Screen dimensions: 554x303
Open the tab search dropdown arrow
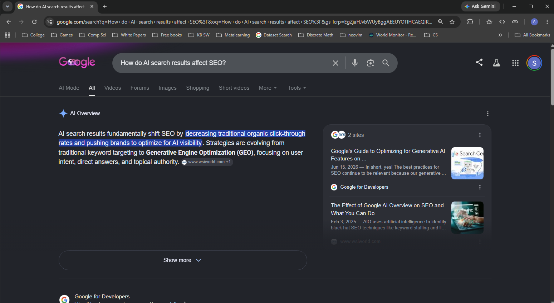tap(8, 6)
